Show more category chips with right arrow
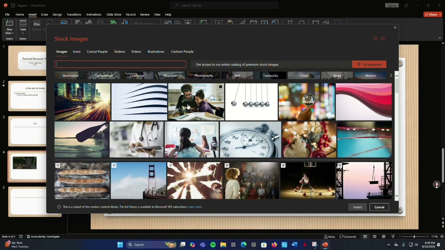 391,75
